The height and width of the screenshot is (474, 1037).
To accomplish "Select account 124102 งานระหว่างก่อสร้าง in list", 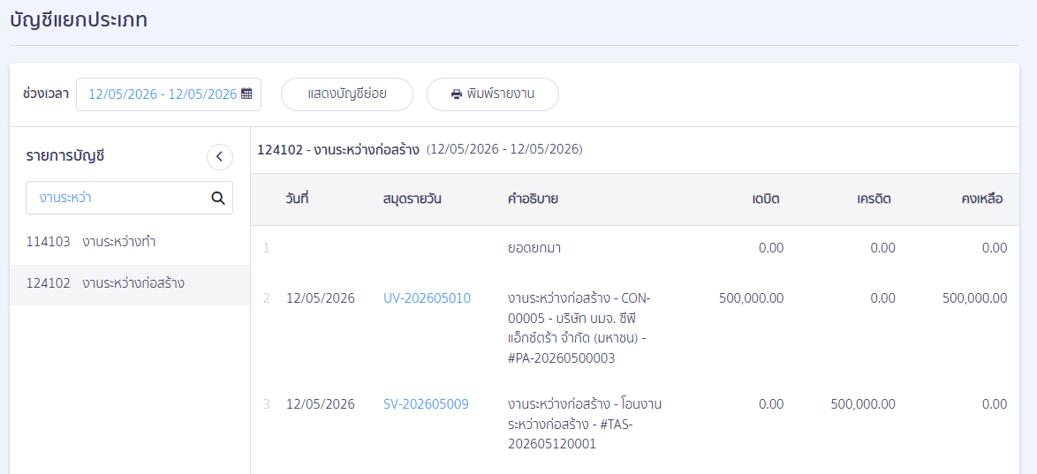I will point(130,284).
